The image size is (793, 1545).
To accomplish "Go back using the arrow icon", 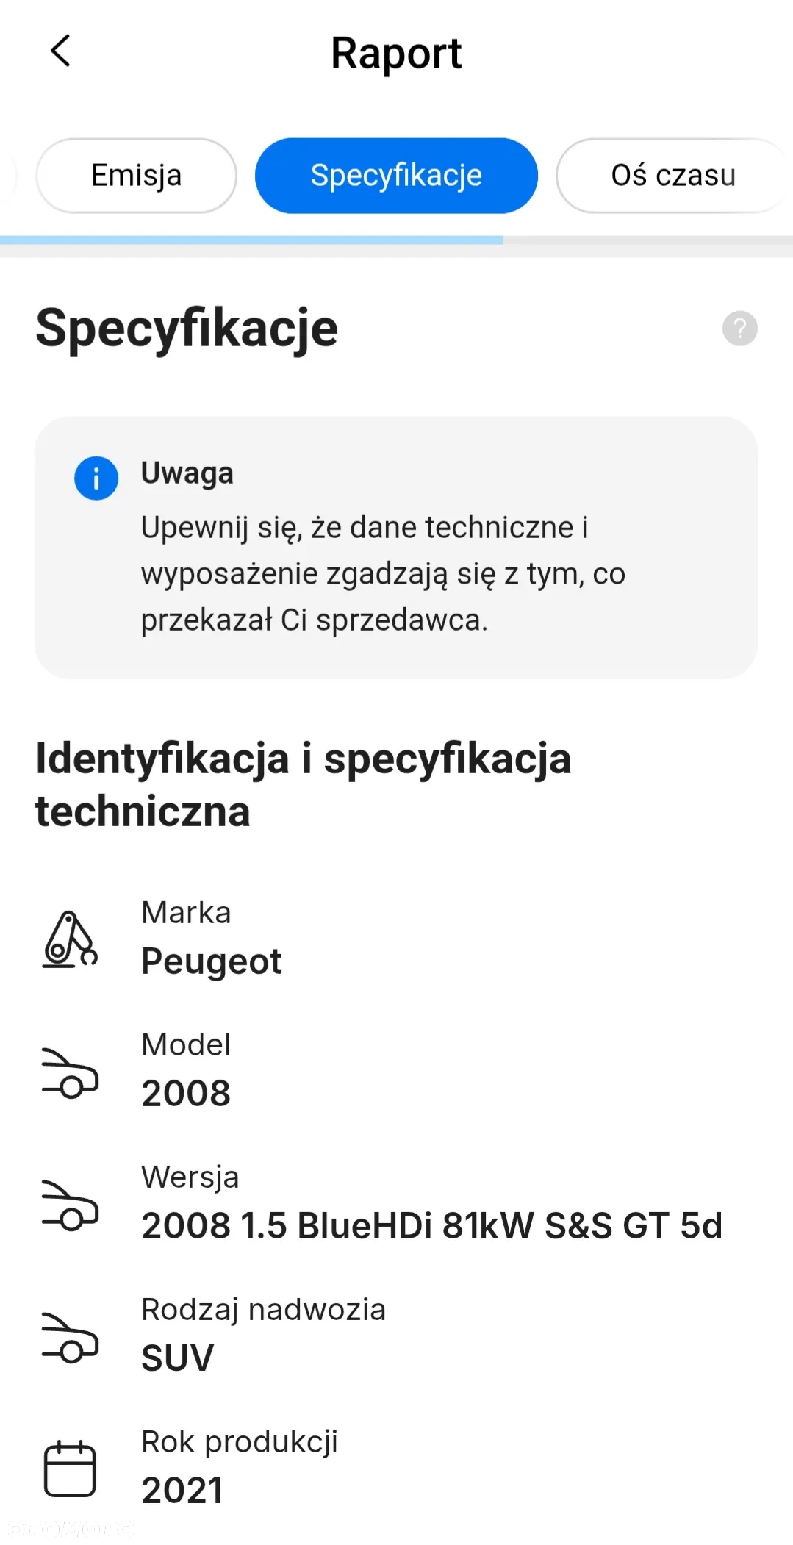I will tap(60, 51).
